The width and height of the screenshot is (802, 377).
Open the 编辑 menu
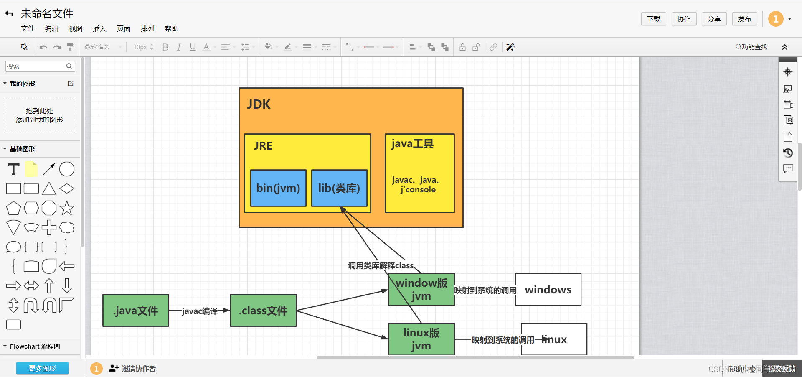coord(52,28)
